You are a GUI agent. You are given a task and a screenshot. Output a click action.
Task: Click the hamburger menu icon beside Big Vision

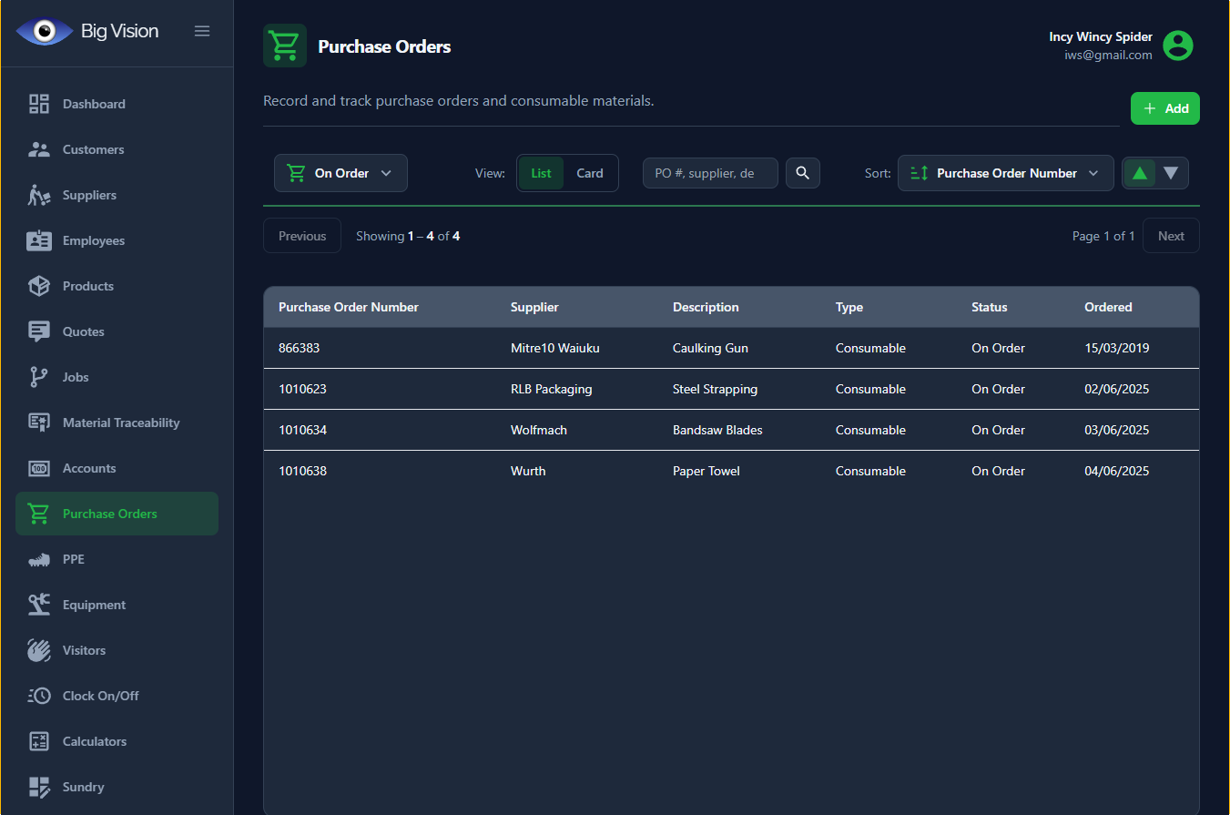(202, 31)
